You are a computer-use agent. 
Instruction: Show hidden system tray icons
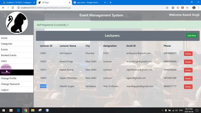(x=162, y=110)
